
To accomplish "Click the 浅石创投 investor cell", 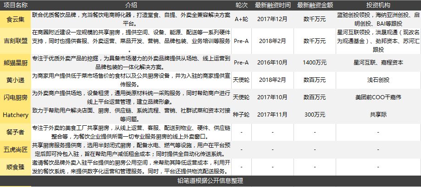I will [x=378, y=80].
